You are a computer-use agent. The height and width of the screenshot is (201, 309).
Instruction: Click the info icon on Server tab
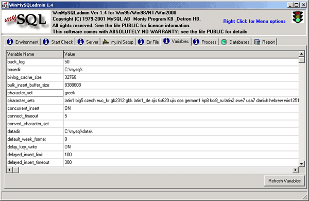coord(81,42)
